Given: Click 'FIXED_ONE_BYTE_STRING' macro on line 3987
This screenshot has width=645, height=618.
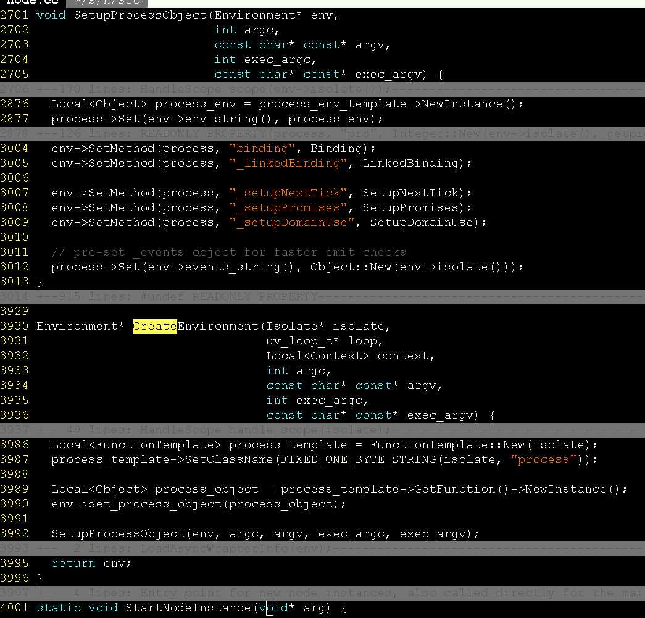Looking at the screenshot, I should [358, 459].
